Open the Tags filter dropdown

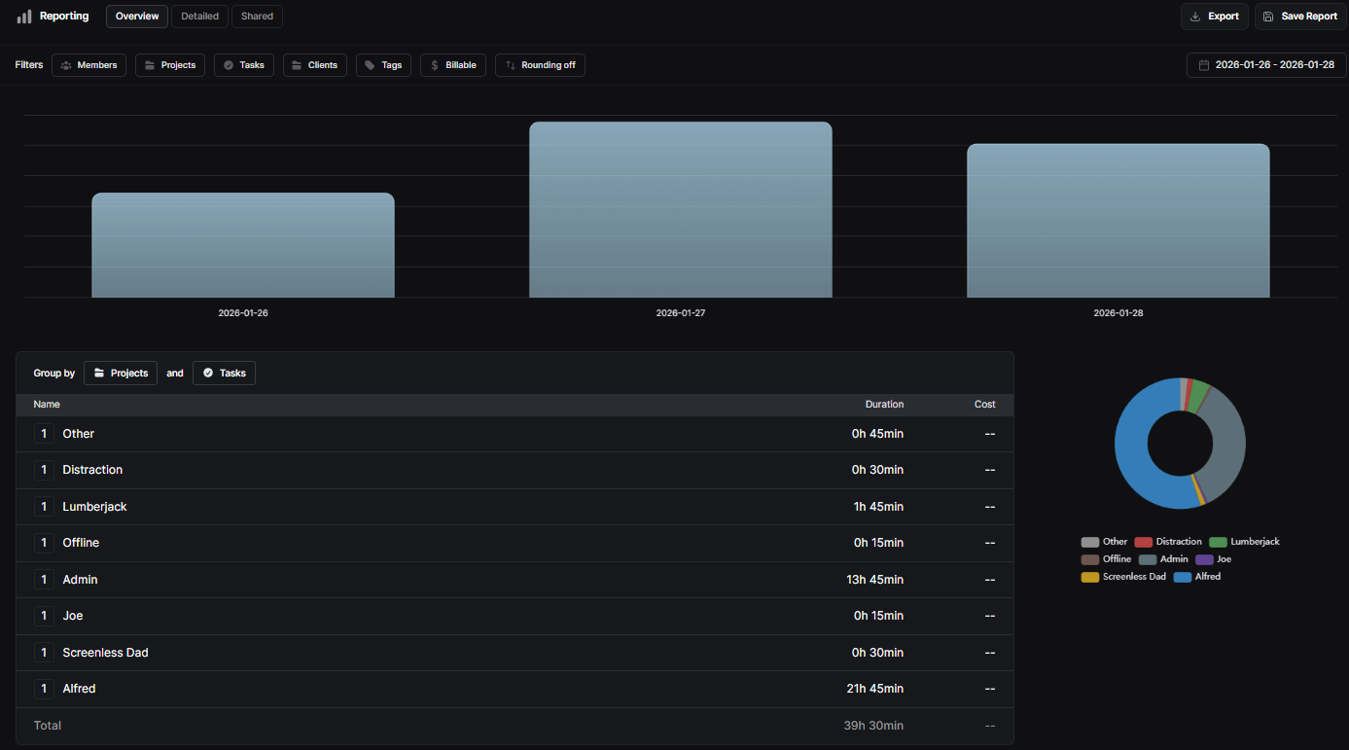383,65
